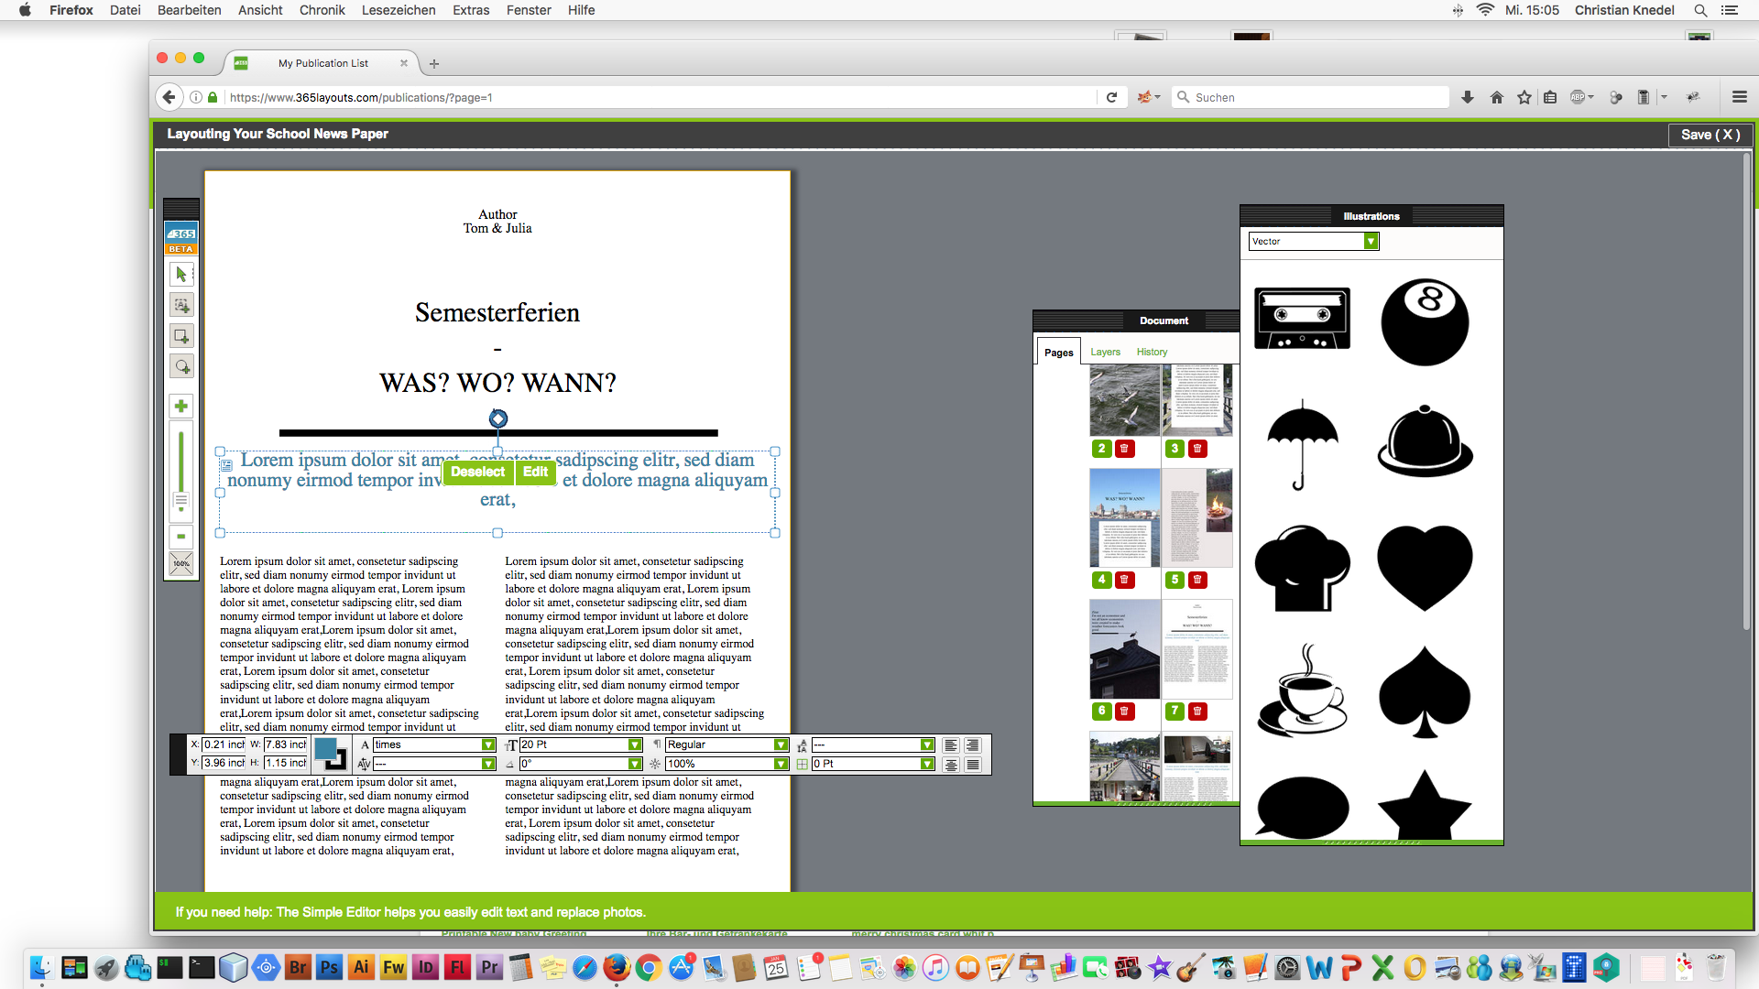Toggle right text alignment
1759x989 pixels.
pyautogui.click(x=973, y=744)
